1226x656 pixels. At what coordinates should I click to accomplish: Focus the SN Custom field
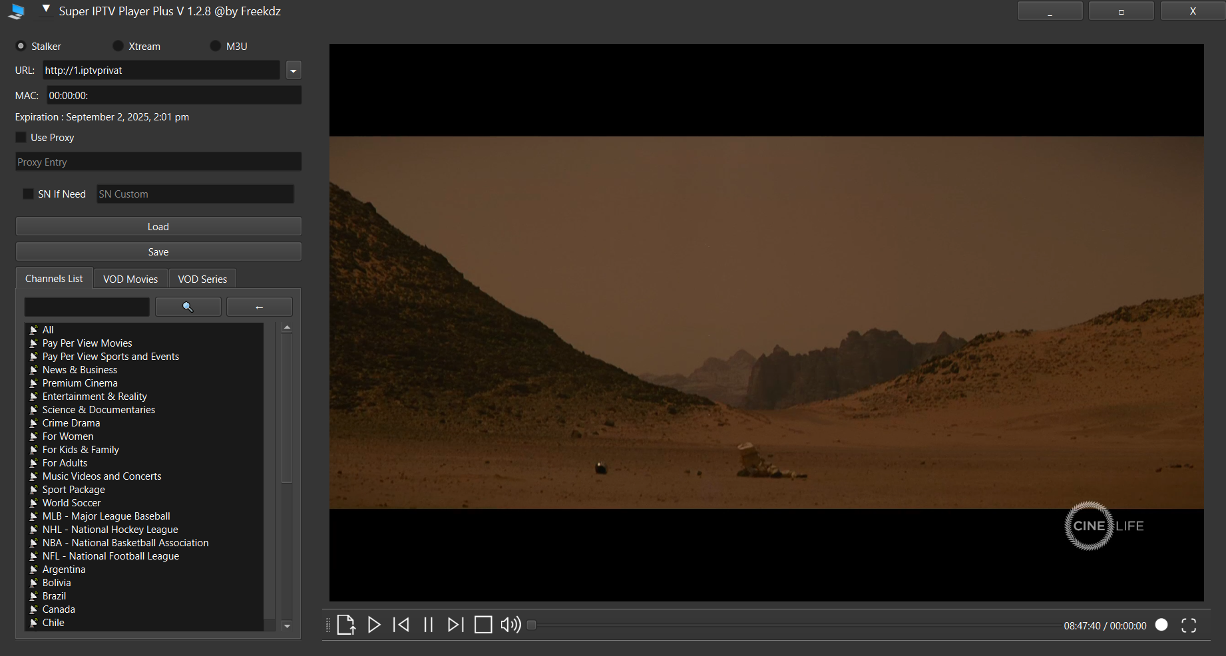pyautogui.click(x=195, y=194)
